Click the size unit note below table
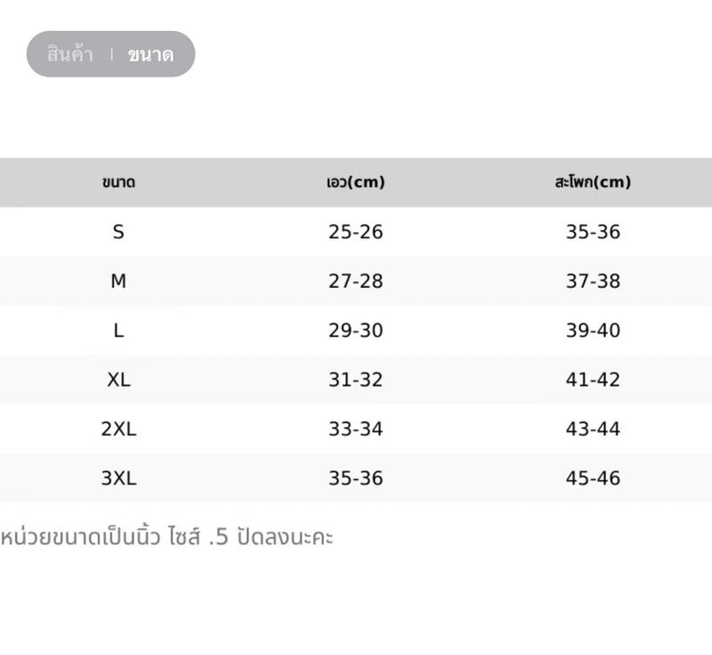This screenshot has width=712, height=655. click(x=166, y=537)
